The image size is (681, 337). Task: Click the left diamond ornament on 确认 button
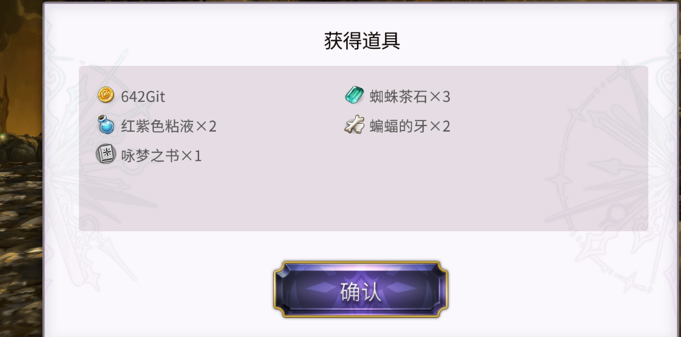point(321,288)
